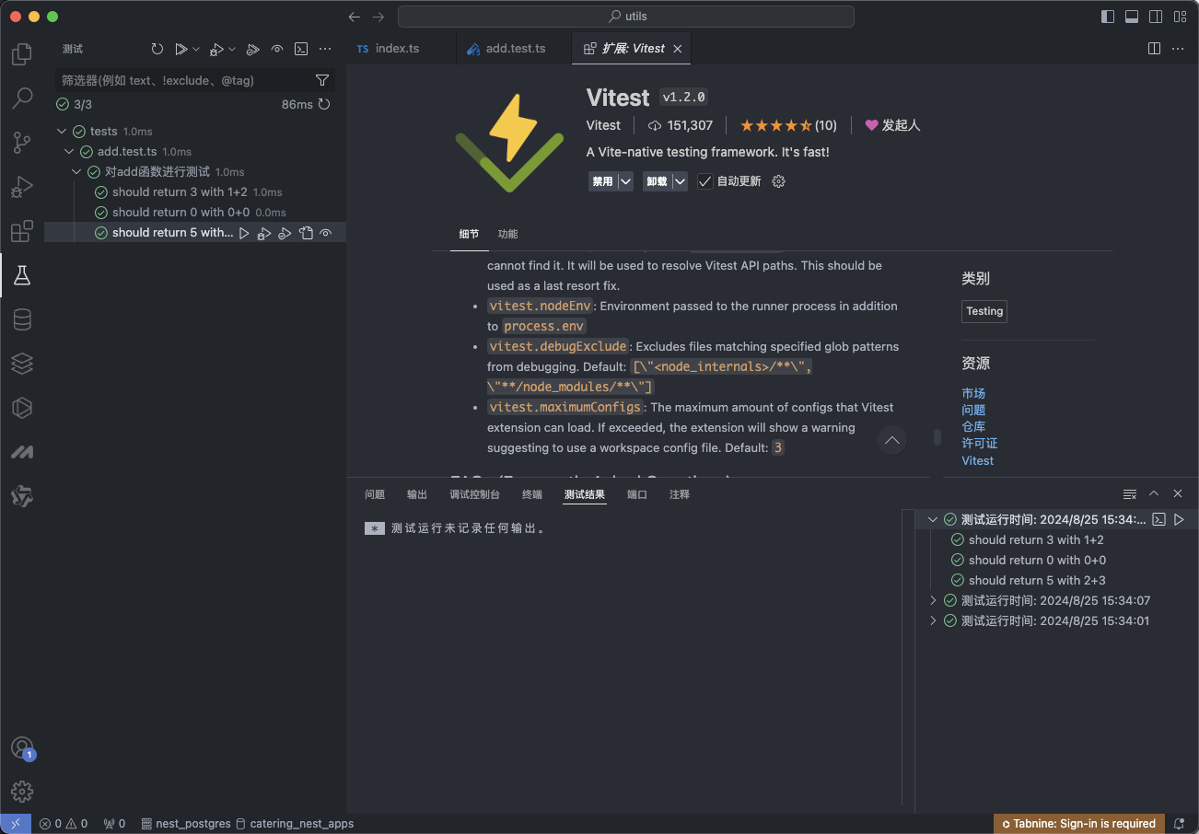Switch to the add.test.ts editor tab
1199x834 pixels.
[x=514, y=49]
